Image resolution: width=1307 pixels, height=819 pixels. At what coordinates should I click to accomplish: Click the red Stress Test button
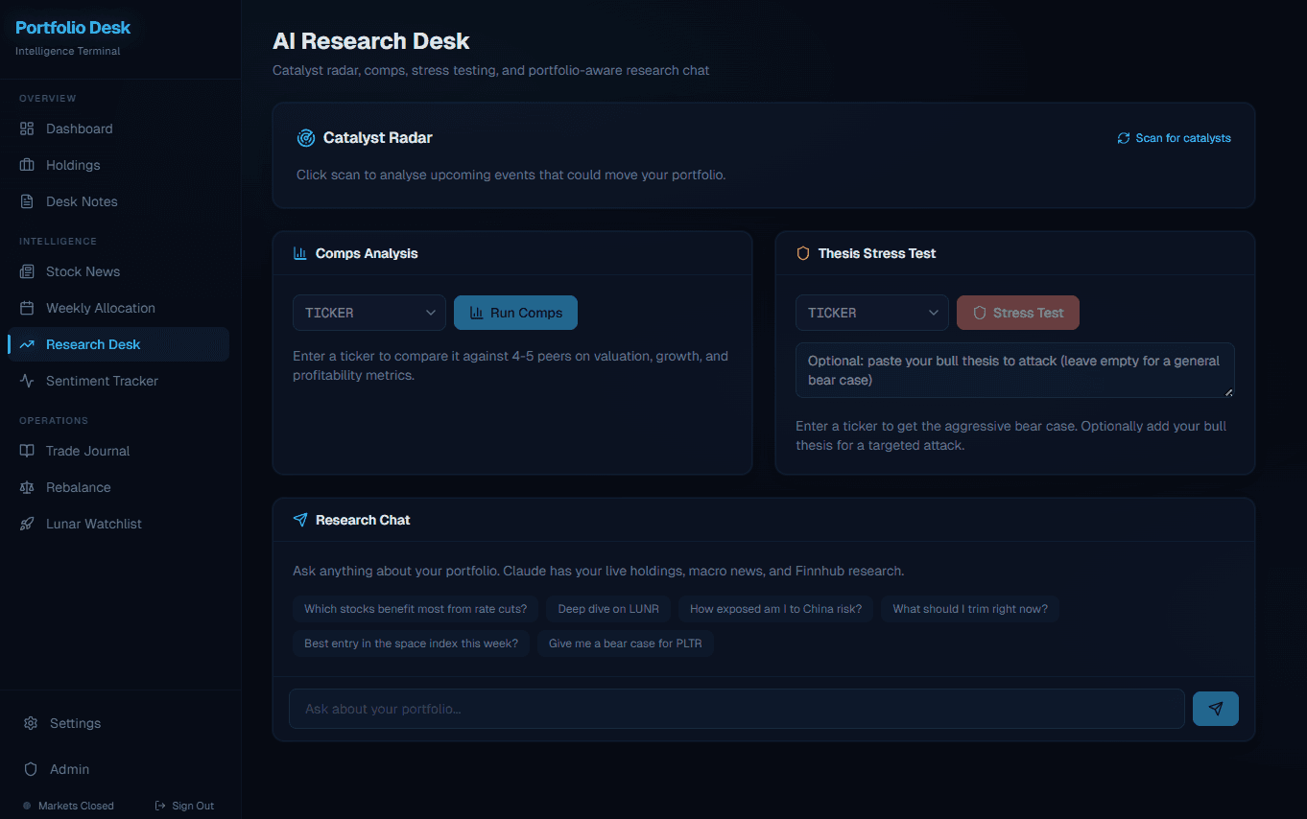click(x=1018, y=313)
